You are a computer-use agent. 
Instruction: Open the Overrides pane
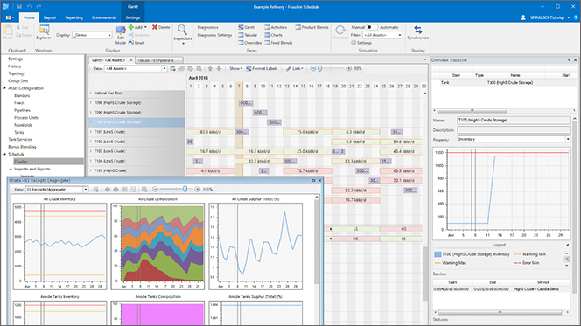(249, 43)
